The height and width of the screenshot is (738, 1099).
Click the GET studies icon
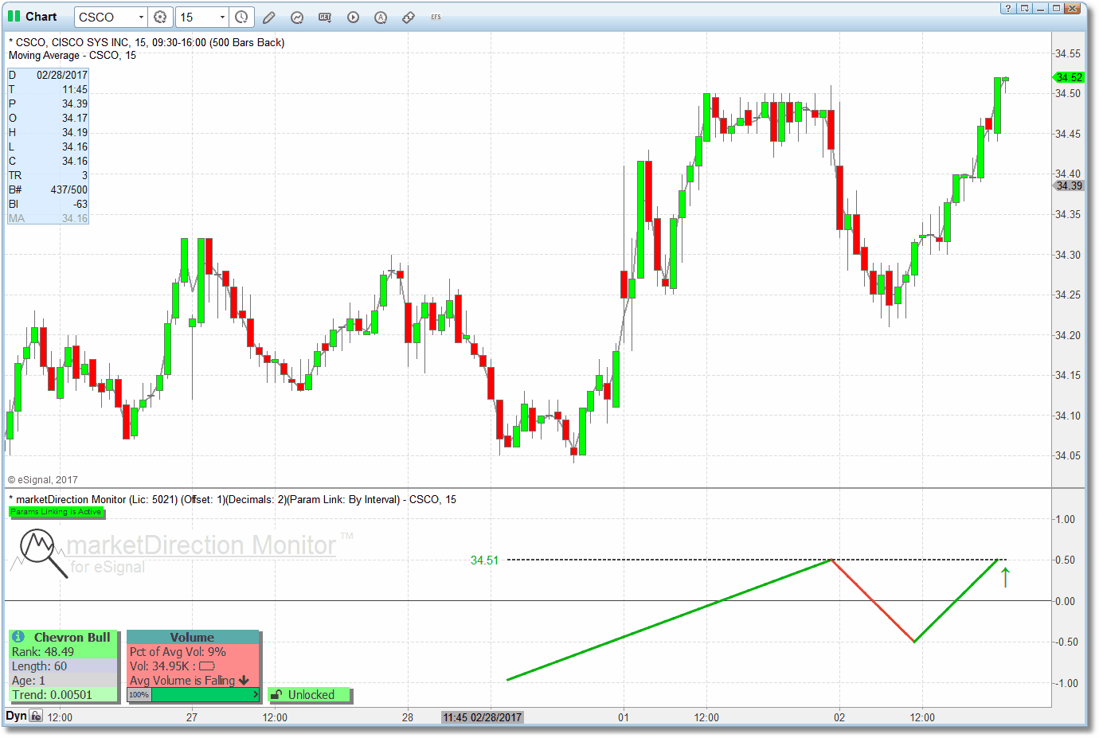pyautogui.click(x=325, y=17)
